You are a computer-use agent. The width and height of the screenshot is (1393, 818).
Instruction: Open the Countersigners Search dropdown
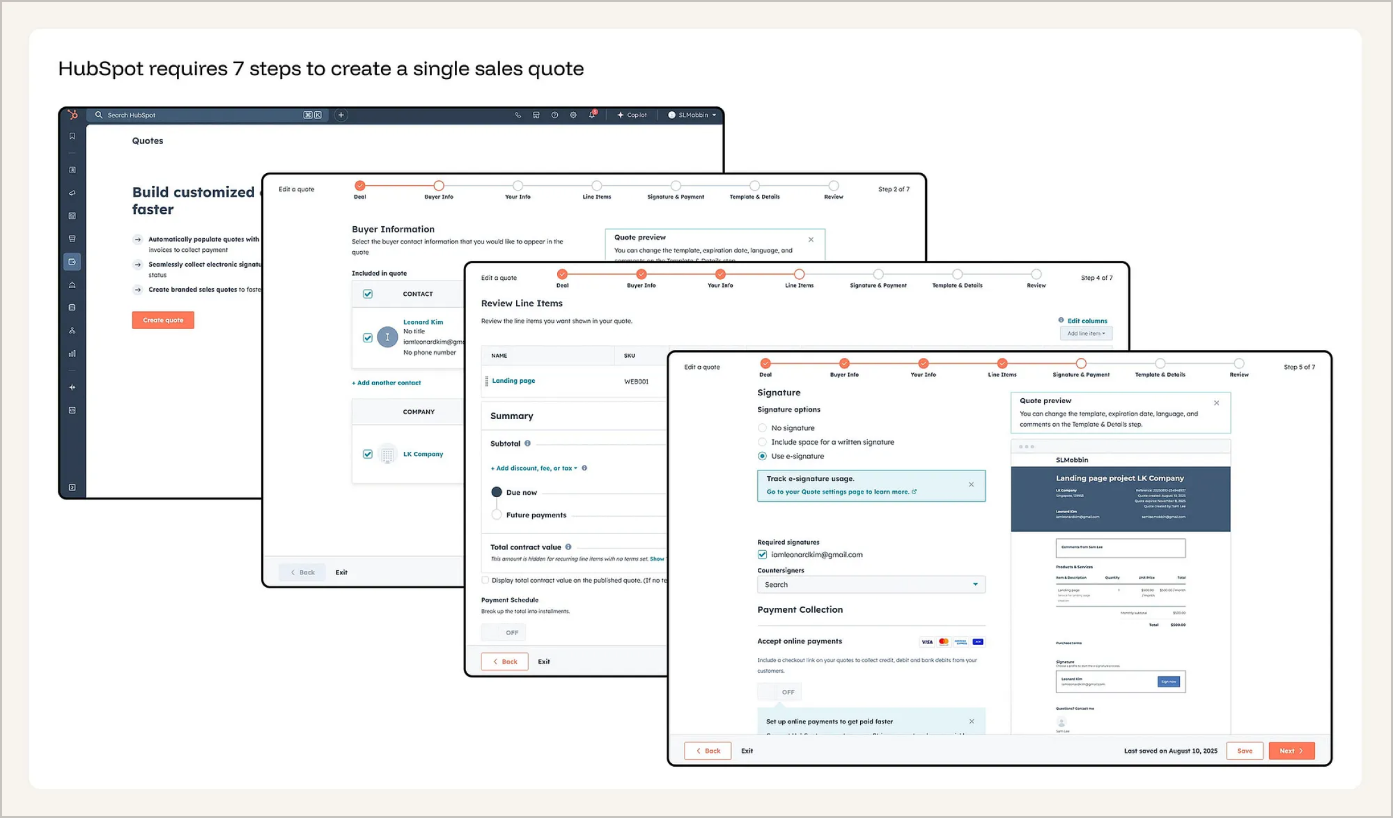point(871,584)
